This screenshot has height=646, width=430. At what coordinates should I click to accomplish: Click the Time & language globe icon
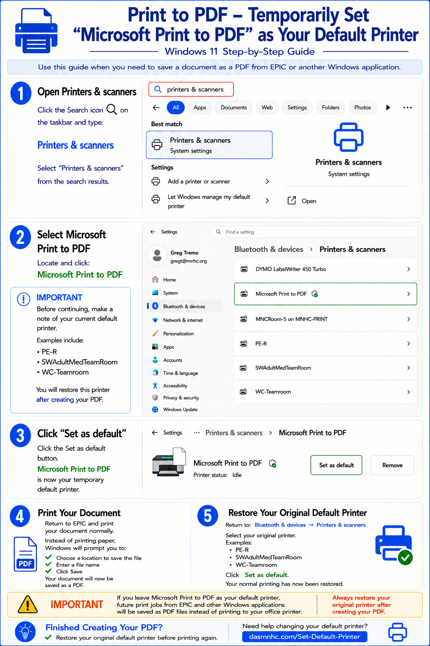tap(155, 373)
